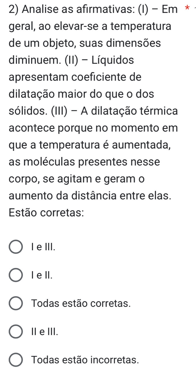The height and width of the screenshot is (374, 196).
Task: Click the 'Todas estão corretas.' label text
Action: click(x=81, y=304)
